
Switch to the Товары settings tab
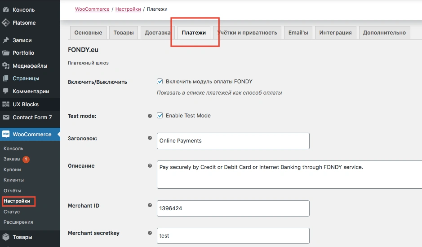[x=124, y=32]
